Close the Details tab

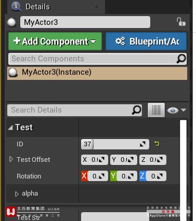pos(97,7)
